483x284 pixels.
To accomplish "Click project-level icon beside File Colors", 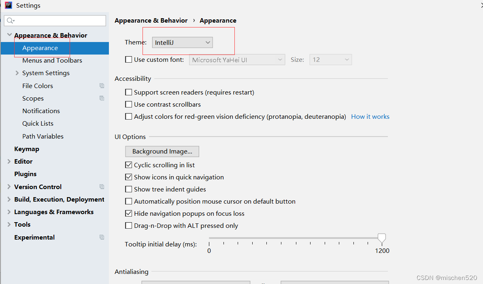I will tap(102, 86).
